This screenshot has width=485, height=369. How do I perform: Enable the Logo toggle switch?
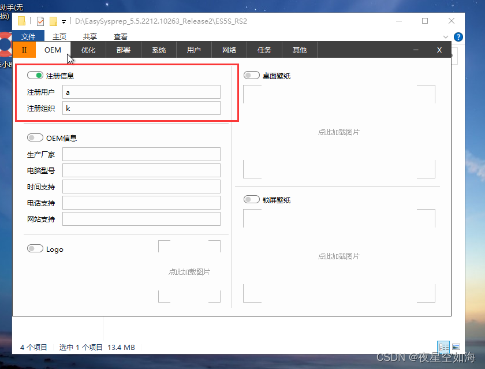(x=33, y=249)
